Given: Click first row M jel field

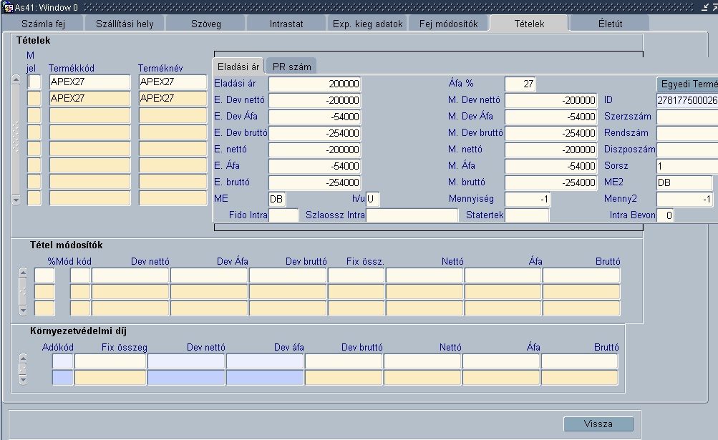Looking at the screenshot, I should [x=34, y=82].
